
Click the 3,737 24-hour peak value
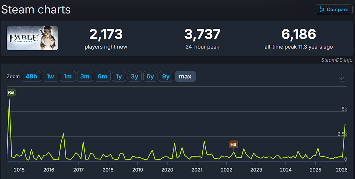(x=202, y=34)
